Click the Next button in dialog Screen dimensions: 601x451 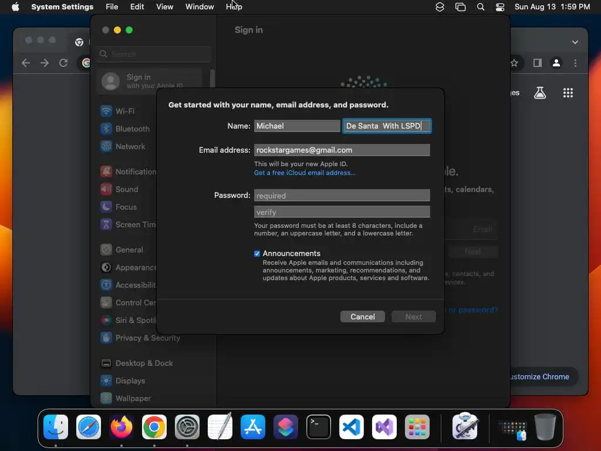point(414,317)
